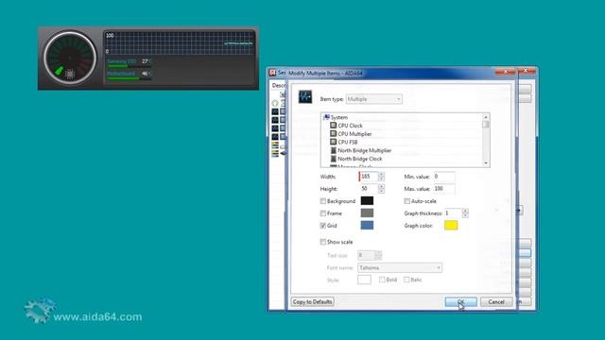This screenshot has width=605, height=340.
Task: Click the Motherboard temperature bar in SensorPanel
Action: (129, 78)
